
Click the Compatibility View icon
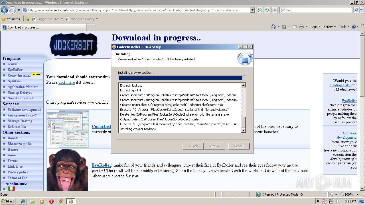pos(260,10)
